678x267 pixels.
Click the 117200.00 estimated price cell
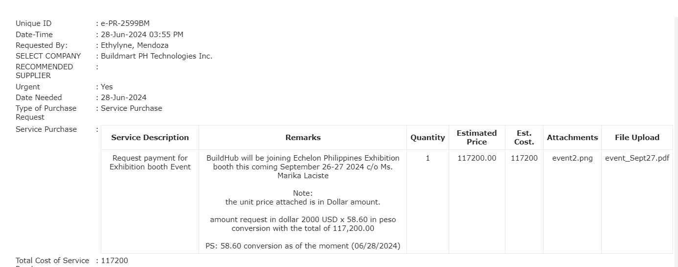[476, 158]
